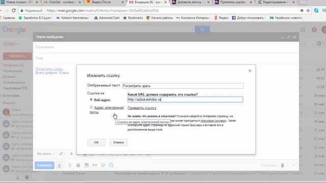This screenshot has width=326, height=183.
Task: Switch to the Редактирование browser tab
Action: (x=277, y=2)
